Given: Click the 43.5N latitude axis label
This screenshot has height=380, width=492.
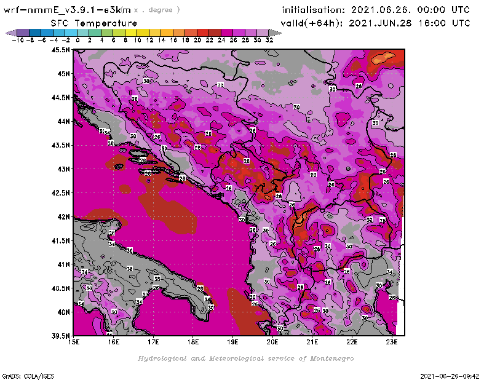Looking at the screenshot, I should (61, 145).
